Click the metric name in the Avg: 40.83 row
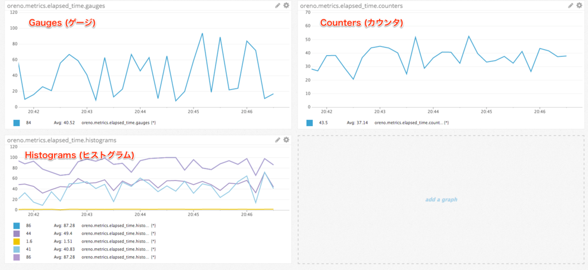The width and height of the screenshot is (588, 270). [118, 249]
